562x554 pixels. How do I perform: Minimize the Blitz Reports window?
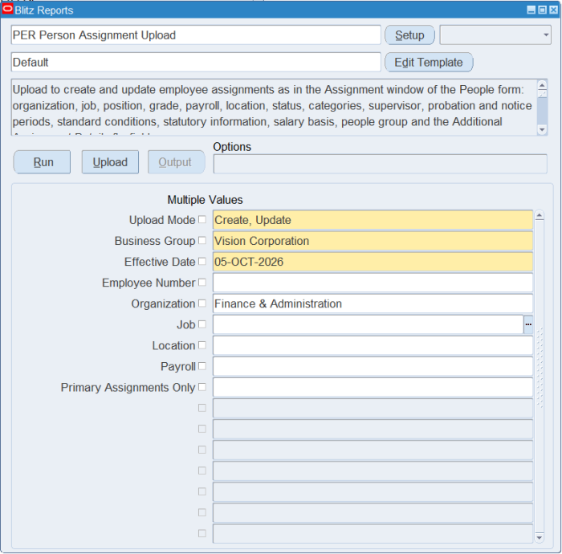(531, 10)
